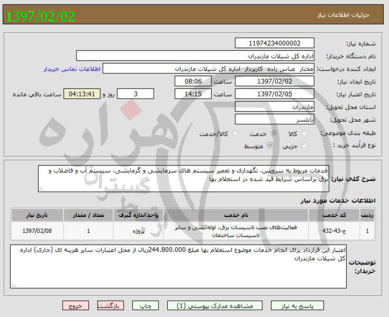Click the شماره نیاز field 11974234000002
Image resolution: width=389 pixels, height=317 pixels.
(275, 43)
